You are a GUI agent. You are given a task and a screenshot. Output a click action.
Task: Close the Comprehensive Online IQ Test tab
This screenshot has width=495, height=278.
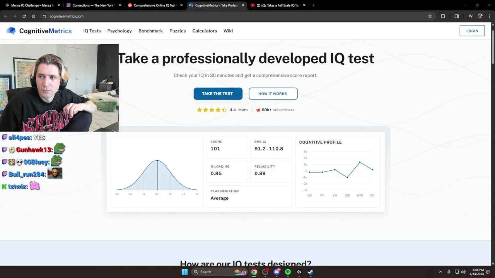tap(181, 5)
